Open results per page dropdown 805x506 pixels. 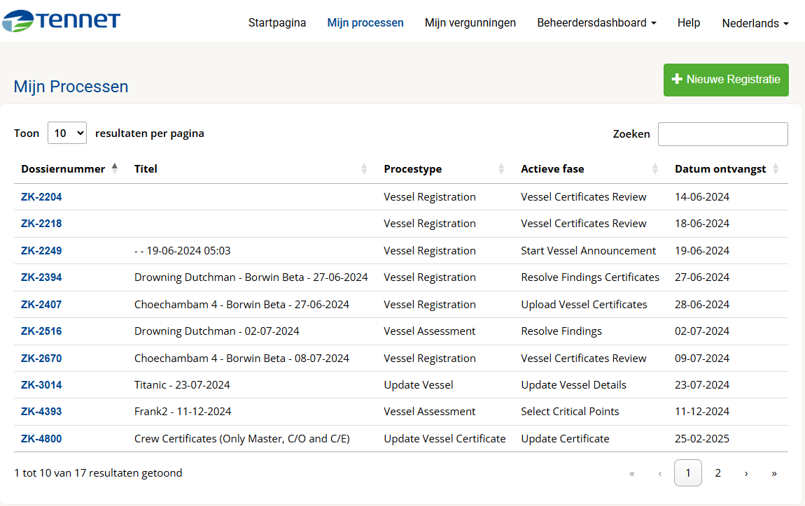[67, 133]
